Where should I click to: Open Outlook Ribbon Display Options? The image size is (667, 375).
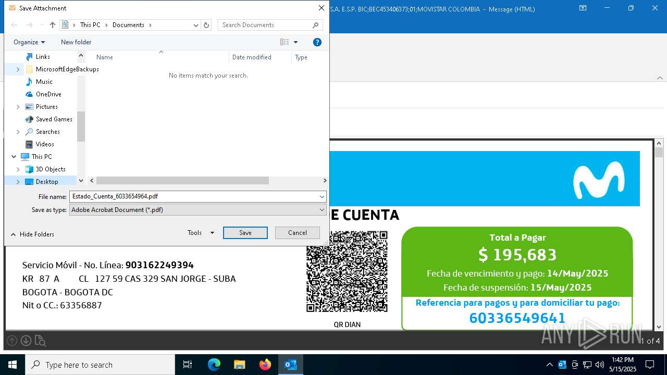(x=583, y=8)
